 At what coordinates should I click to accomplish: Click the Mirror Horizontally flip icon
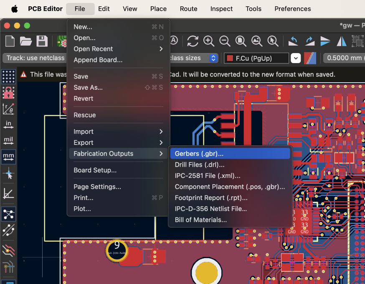pos(342,41)
